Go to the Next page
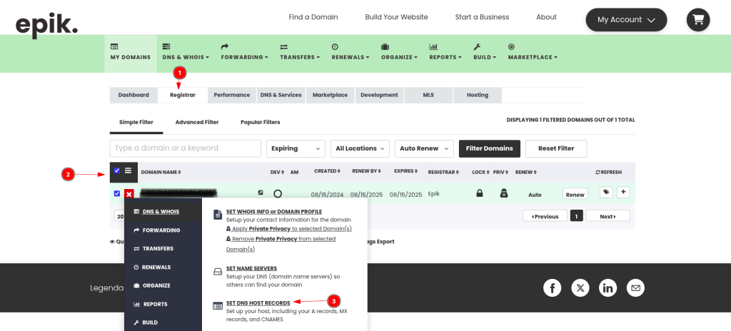731x331 pixels. pos(608,216)
